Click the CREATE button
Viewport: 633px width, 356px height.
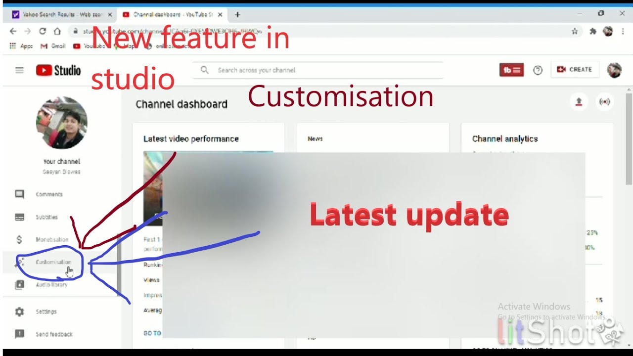tap(575, 70)
